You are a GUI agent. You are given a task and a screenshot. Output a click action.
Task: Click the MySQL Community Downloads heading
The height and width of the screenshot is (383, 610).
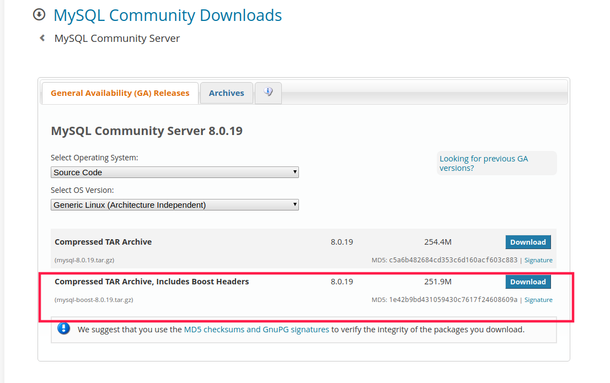tap(168, 15)
